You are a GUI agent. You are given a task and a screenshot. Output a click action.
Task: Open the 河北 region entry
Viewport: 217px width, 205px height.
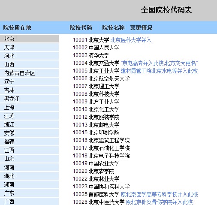tap(29, 56)
